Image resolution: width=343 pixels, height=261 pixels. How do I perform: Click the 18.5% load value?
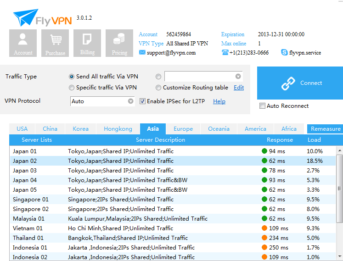coord(315,161)
